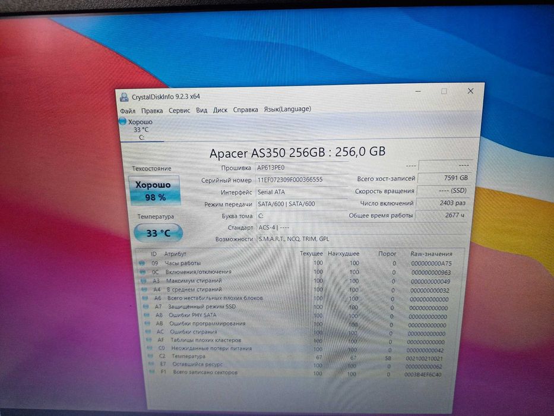Click the Атрибут column header
This screenshot has width=554, height=416.
pyautogui.click(x=175, y=254)
